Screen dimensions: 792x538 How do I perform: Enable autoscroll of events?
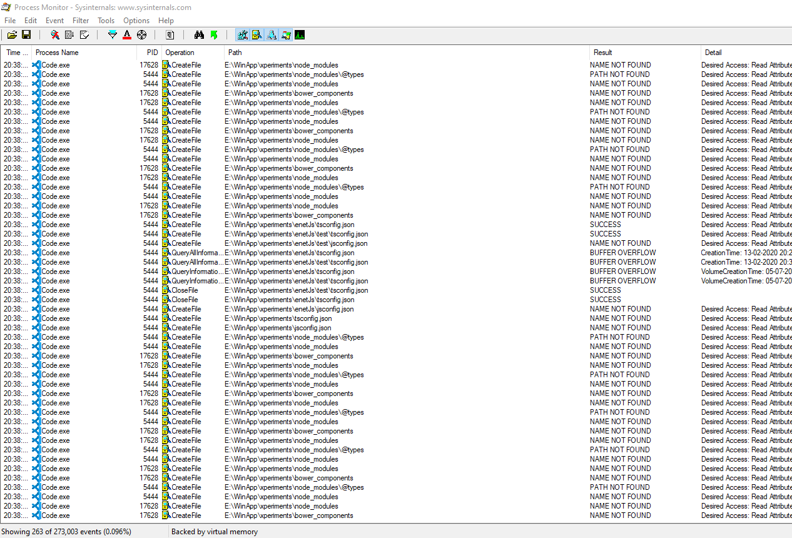[x=69, y=34]
